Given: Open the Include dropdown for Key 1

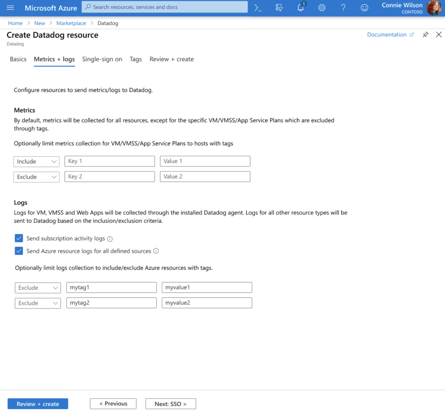Looking at the screenshot, I should coord(36,161).
